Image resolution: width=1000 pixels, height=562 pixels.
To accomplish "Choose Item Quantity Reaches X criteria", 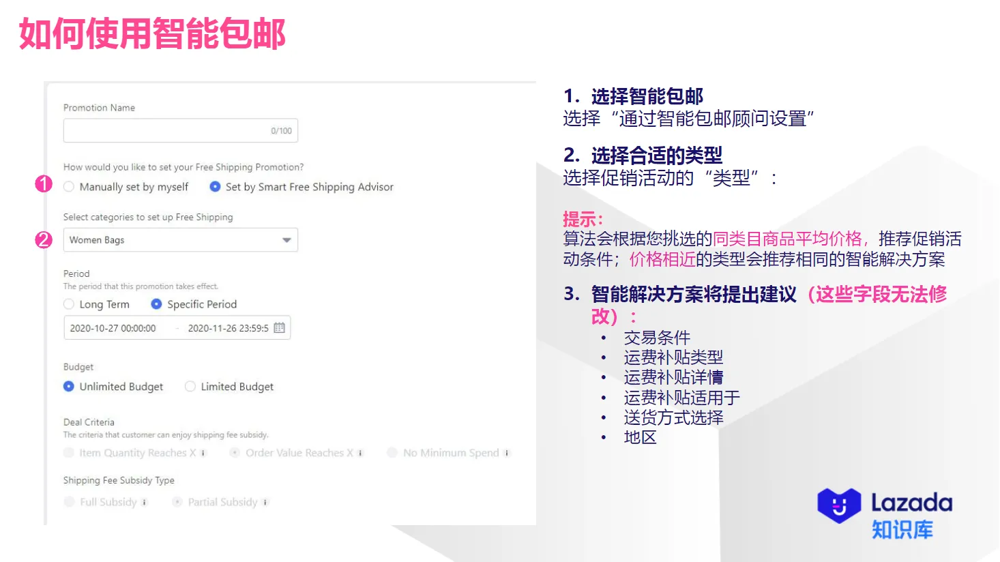I will pos(68,452).
